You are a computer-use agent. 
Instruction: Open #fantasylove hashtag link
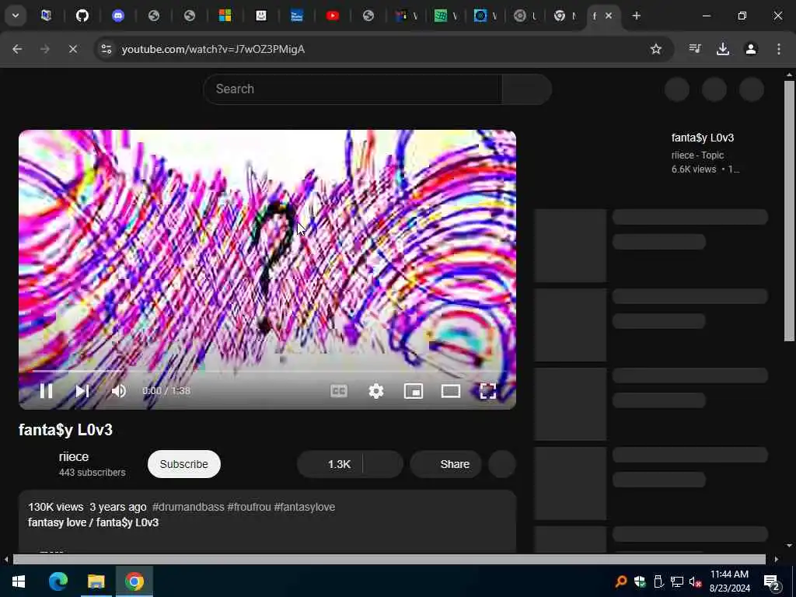pos(305,507)
